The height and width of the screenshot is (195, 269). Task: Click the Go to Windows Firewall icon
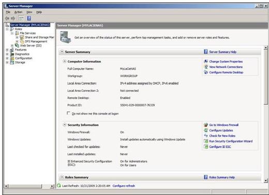click(x=206, y=125)
